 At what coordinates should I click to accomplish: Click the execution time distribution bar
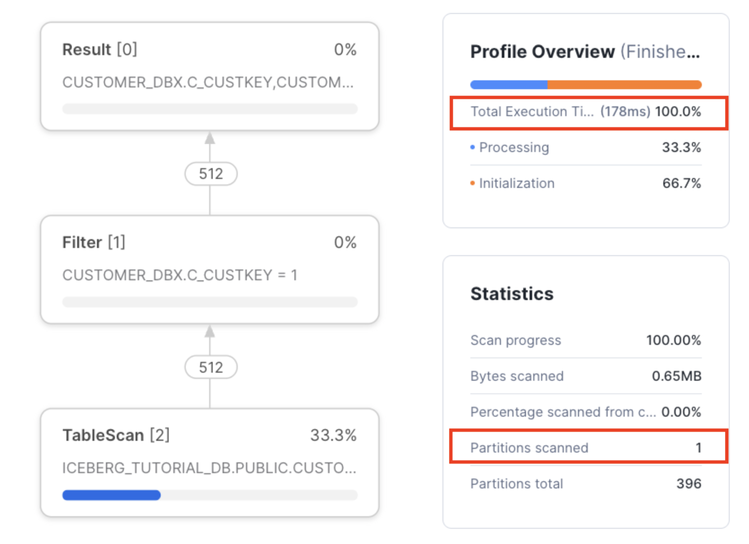coord(586,84)
